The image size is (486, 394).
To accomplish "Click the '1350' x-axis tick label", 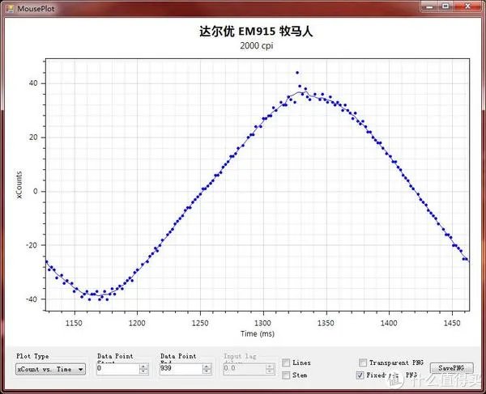I will tap(326, 323).
